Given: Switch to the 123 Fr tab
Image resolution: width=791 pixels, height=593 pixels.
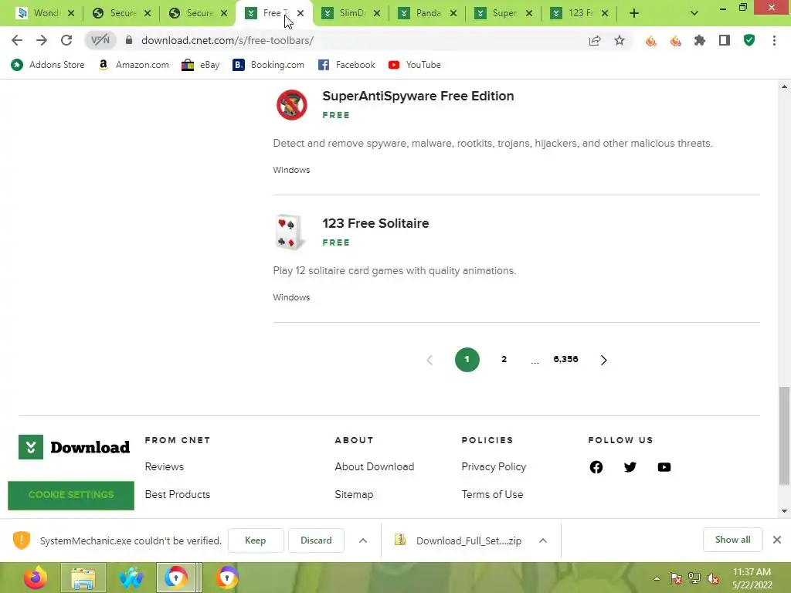Looking at the screenshot, I should [580, 13].
